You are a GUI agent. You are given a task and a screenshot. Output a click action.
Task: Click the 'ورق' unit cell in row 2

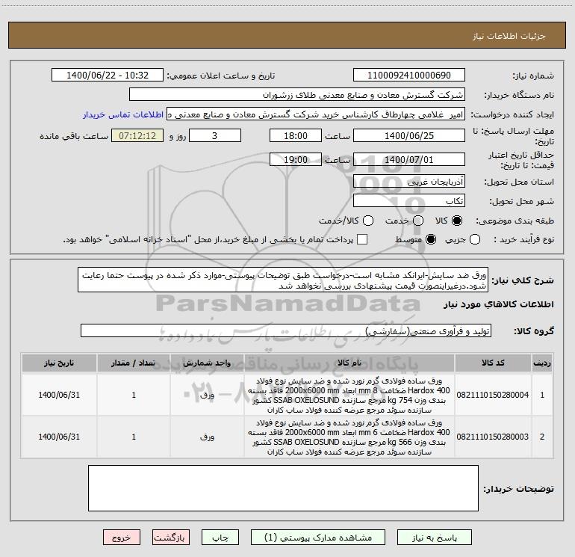(207, 437)
